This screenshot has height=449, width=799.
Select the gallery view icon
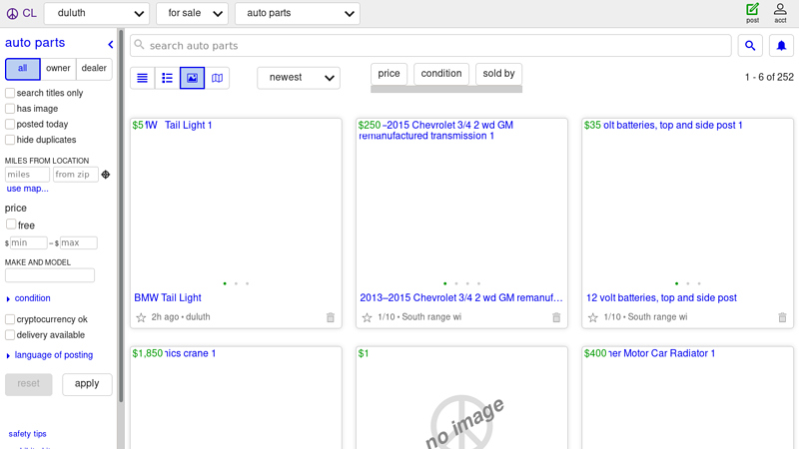coord(192,78)
